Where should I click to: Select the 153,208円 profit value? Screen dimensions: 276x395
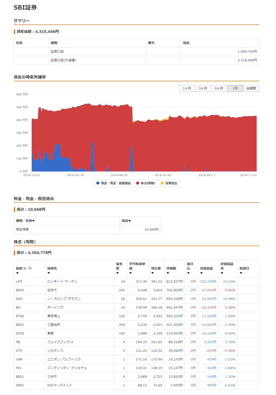tap(208, 282)
